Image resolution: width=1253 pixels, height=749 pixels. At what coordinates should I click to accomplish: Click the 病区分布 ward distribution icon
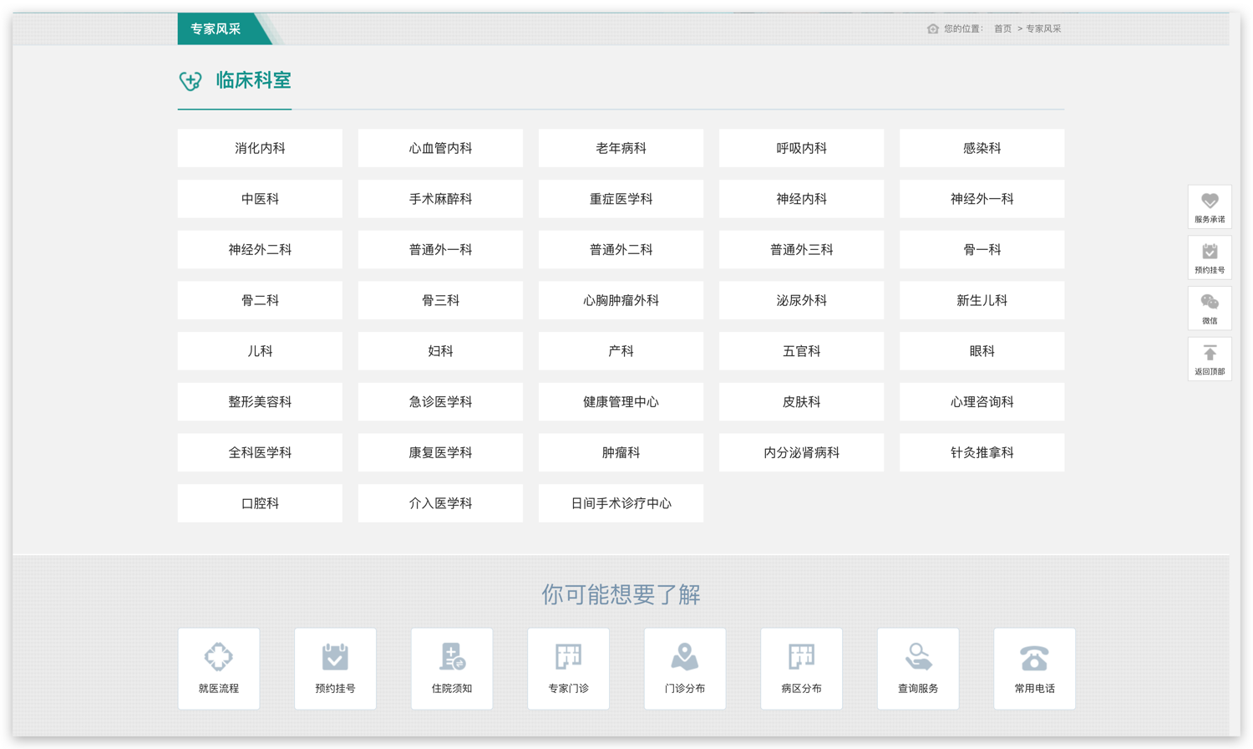click(800, 668)
